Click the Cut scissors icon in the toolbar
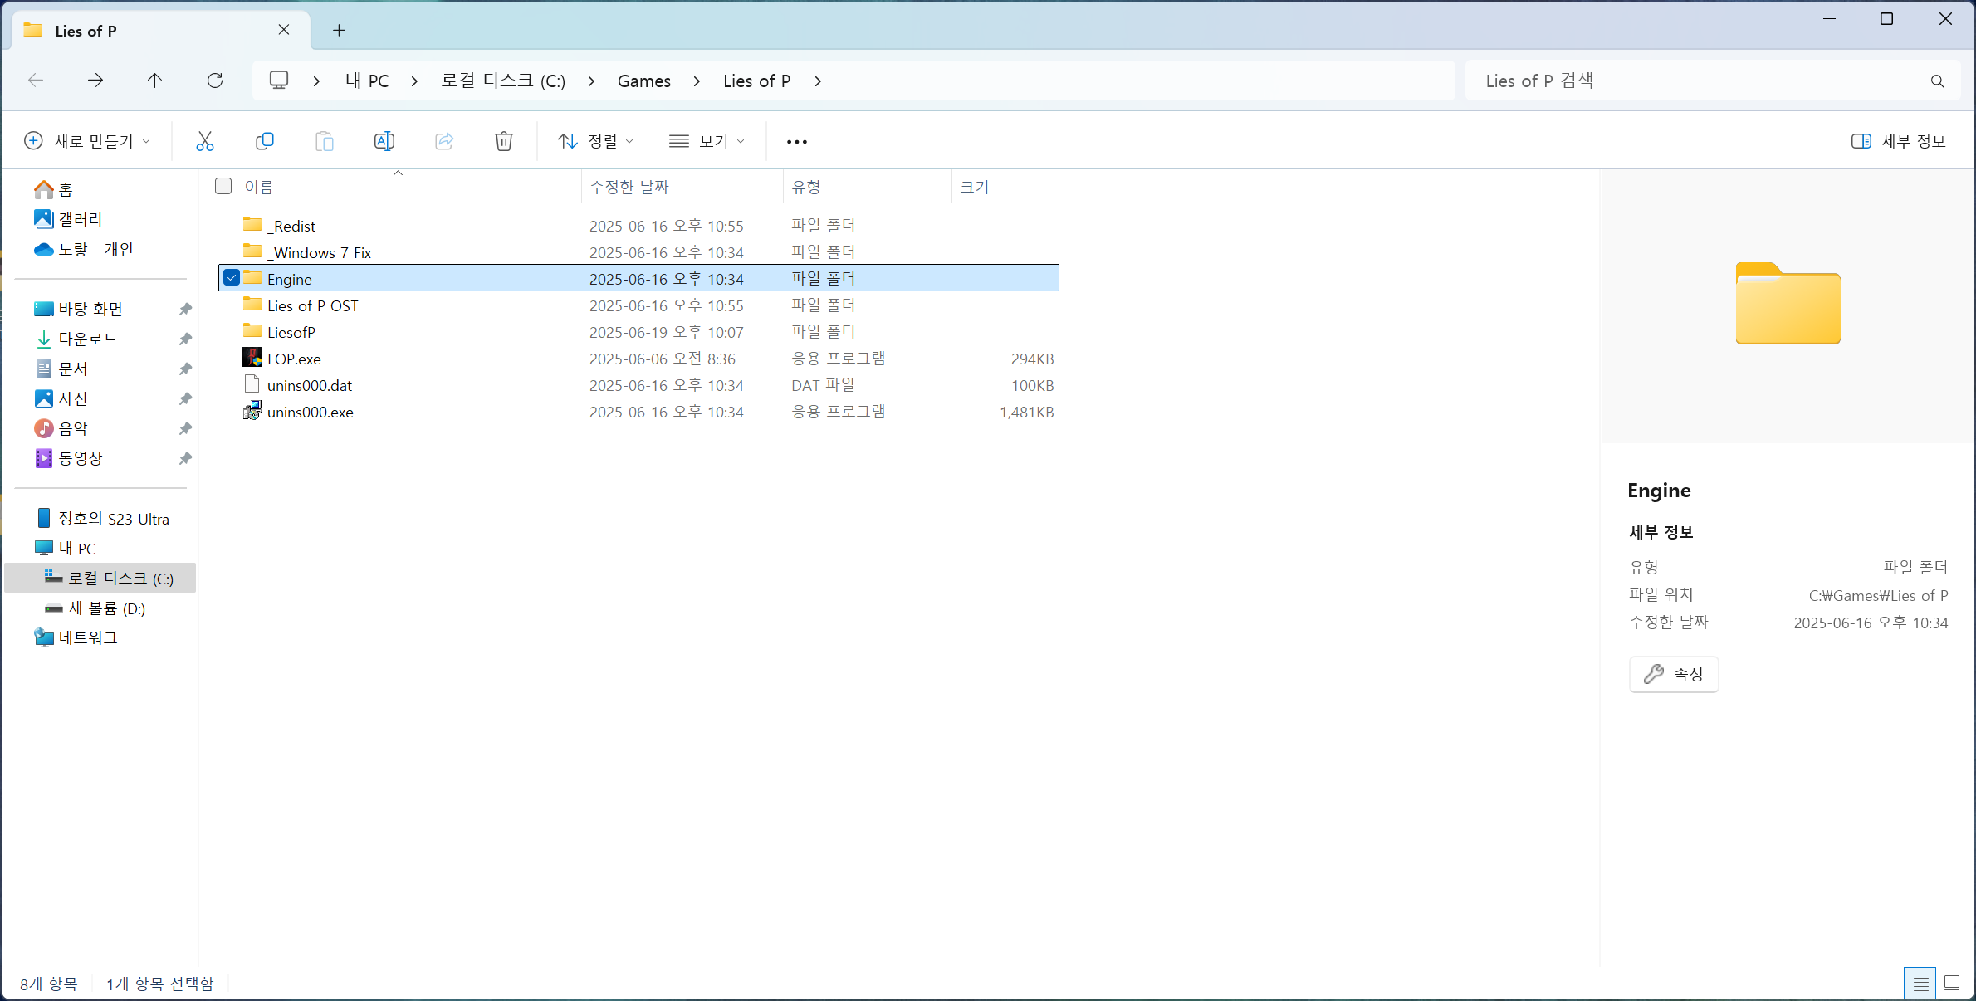Screen dimensions: 1976x1001 point(204,141)
